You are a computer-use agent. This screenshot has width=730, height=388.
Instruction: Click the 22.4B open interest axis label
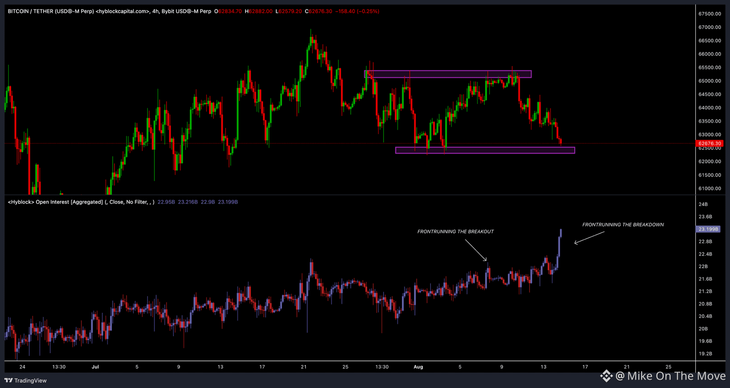(705, 254)
